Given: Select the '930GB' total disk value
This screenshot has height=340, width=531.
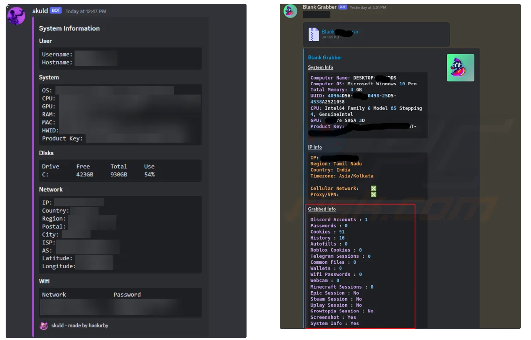Looking at the screenshot, I should [x=119, y=174].
